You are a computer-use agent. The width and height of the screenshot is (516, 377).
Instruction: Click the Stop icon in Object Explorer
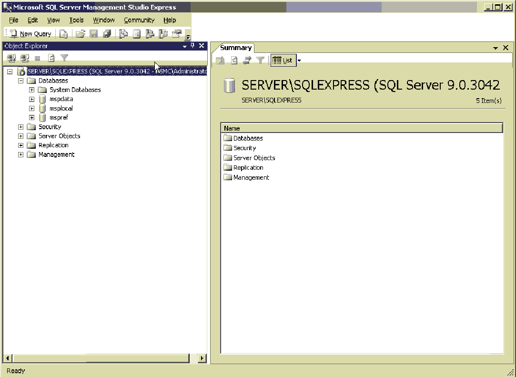(x=38, y=58)
